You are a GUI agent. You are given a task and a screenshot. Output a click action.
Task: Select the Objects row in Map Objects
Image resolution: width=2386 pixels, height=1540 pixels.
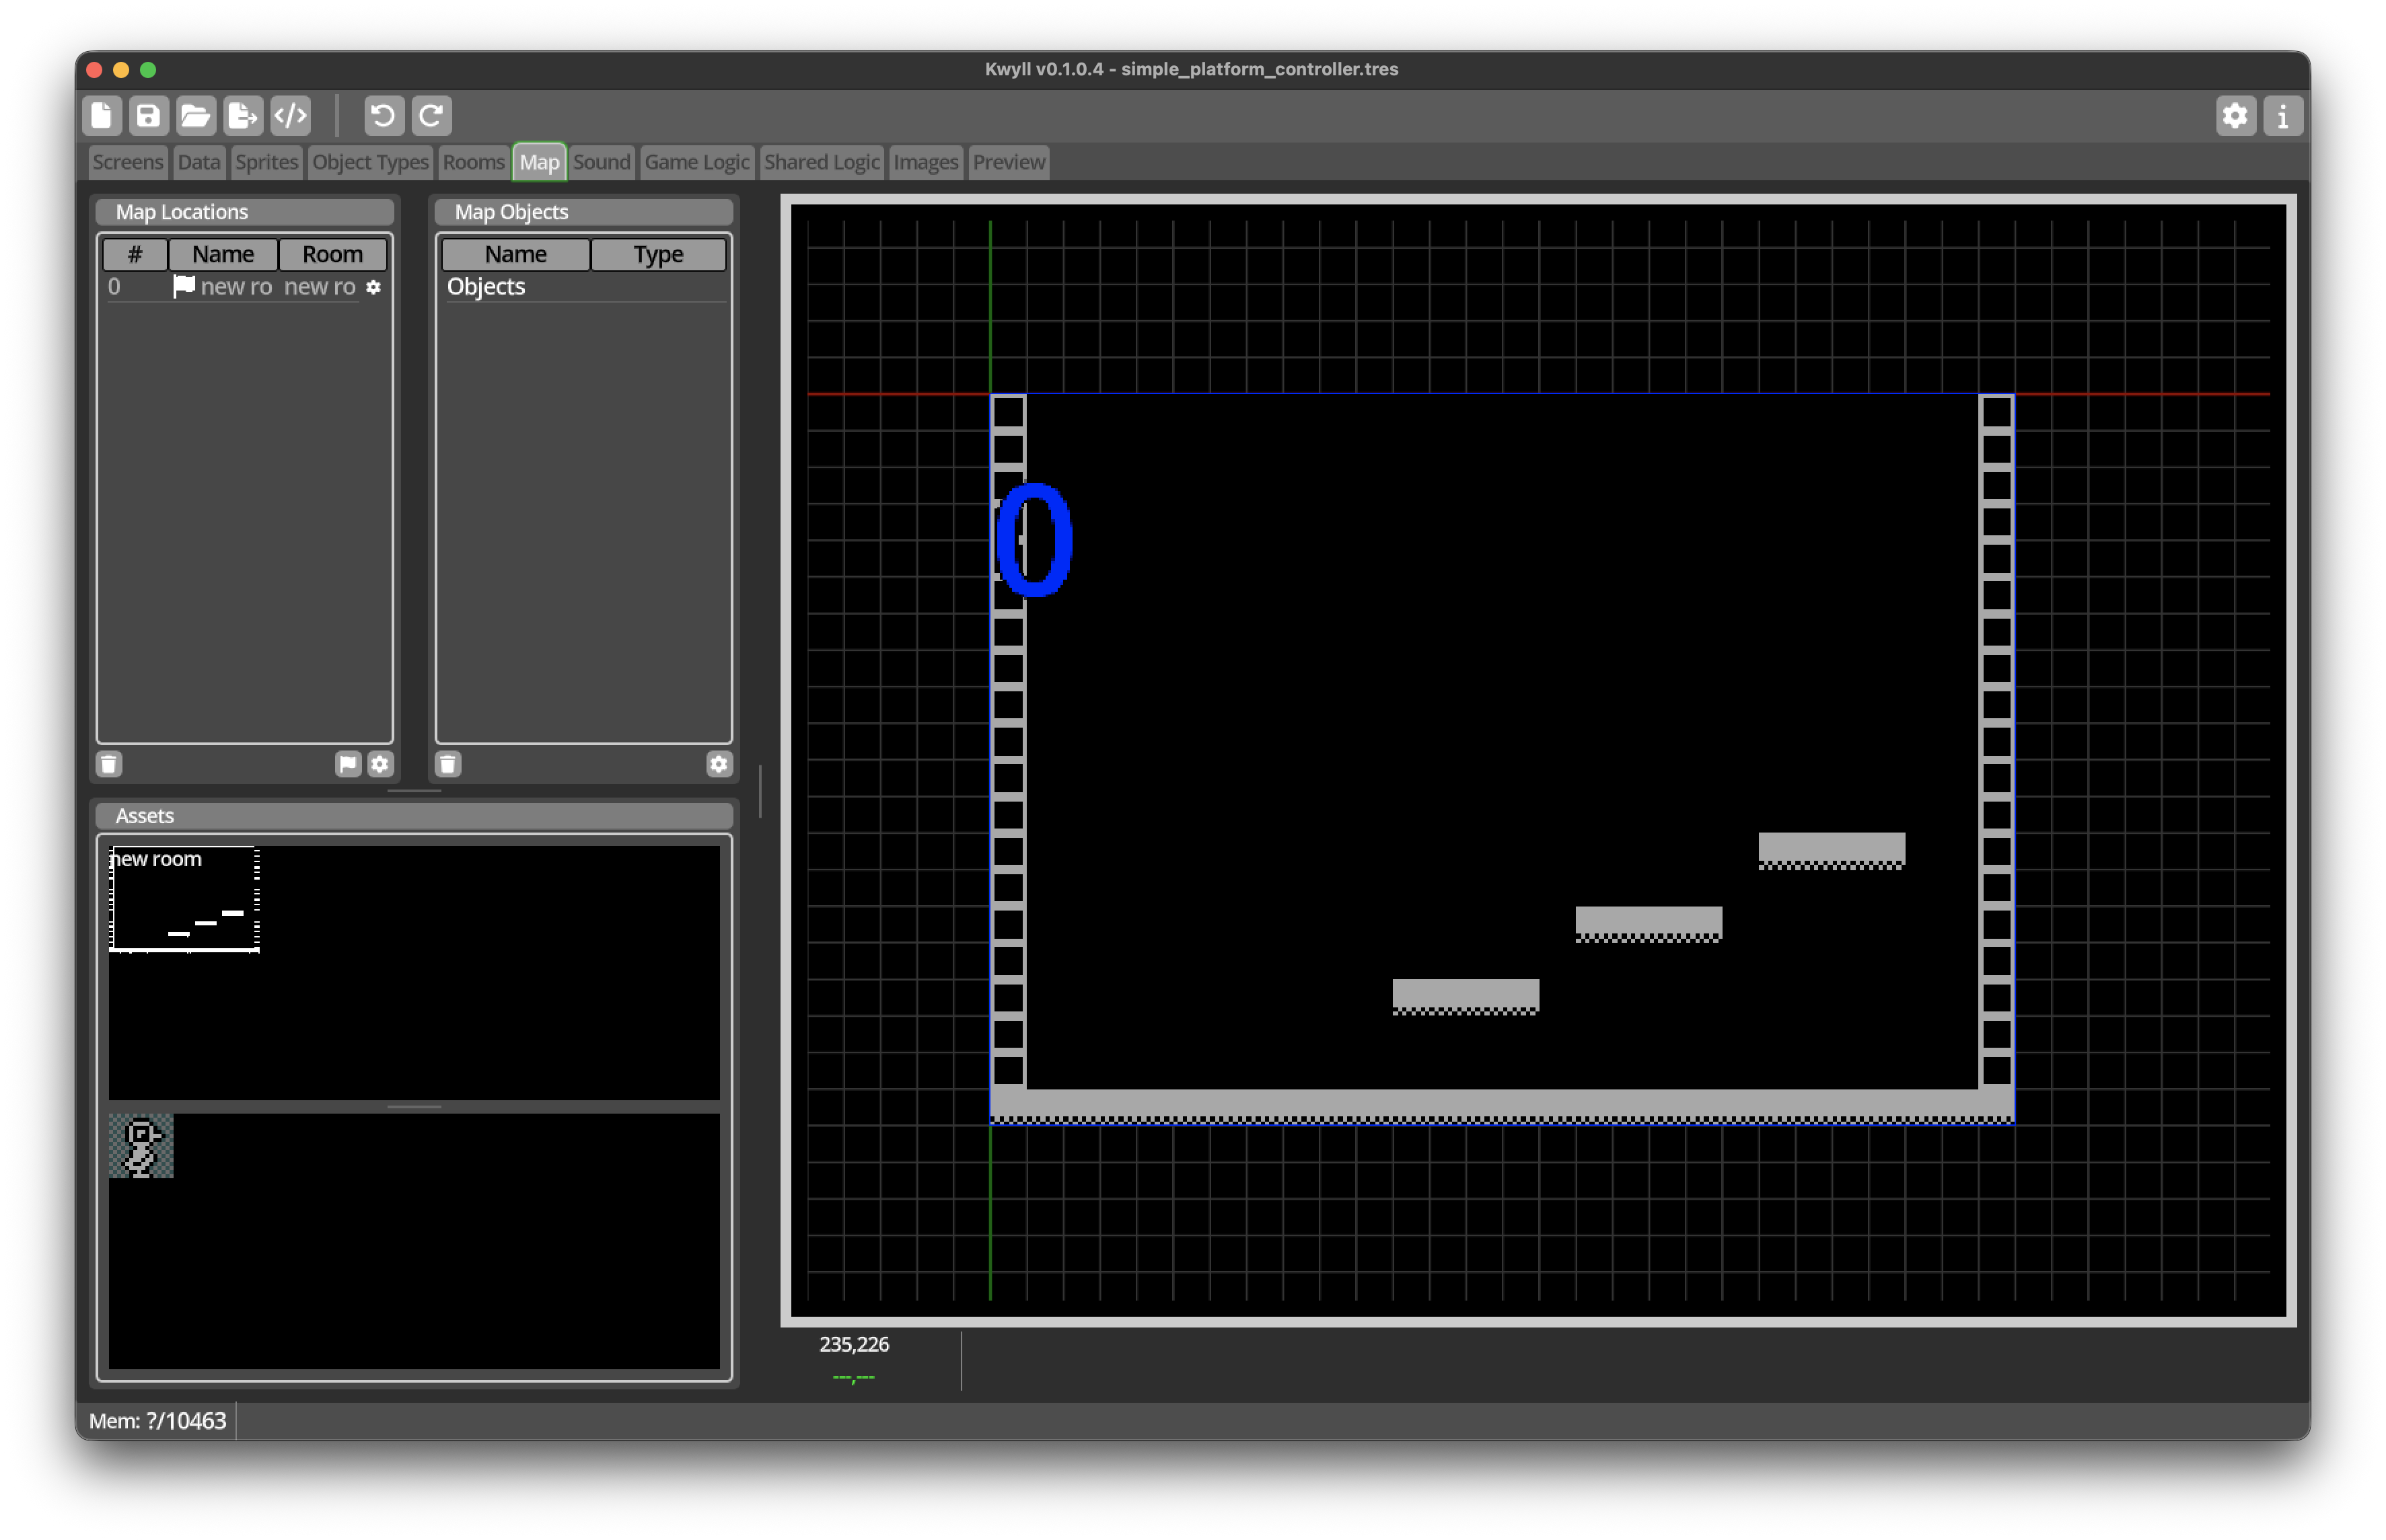click(584, 287)
